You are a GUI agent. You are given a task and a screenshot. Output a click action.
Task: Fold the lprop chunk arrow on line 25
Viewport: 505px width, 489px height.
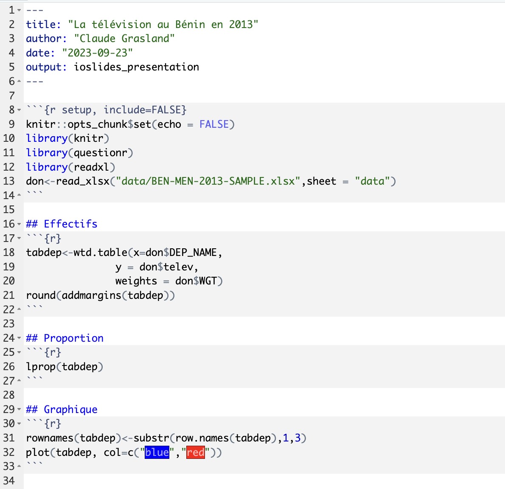click(19, 352)
